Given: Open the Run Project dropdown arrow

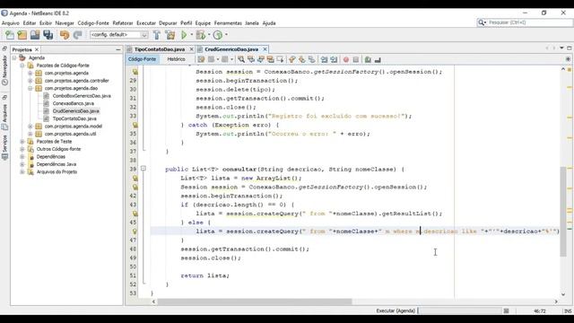Looking at the screenshot, I should coord(191,35).
